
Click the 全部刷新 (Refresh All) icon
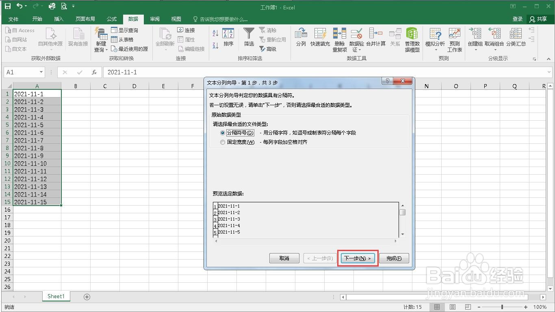164,37
